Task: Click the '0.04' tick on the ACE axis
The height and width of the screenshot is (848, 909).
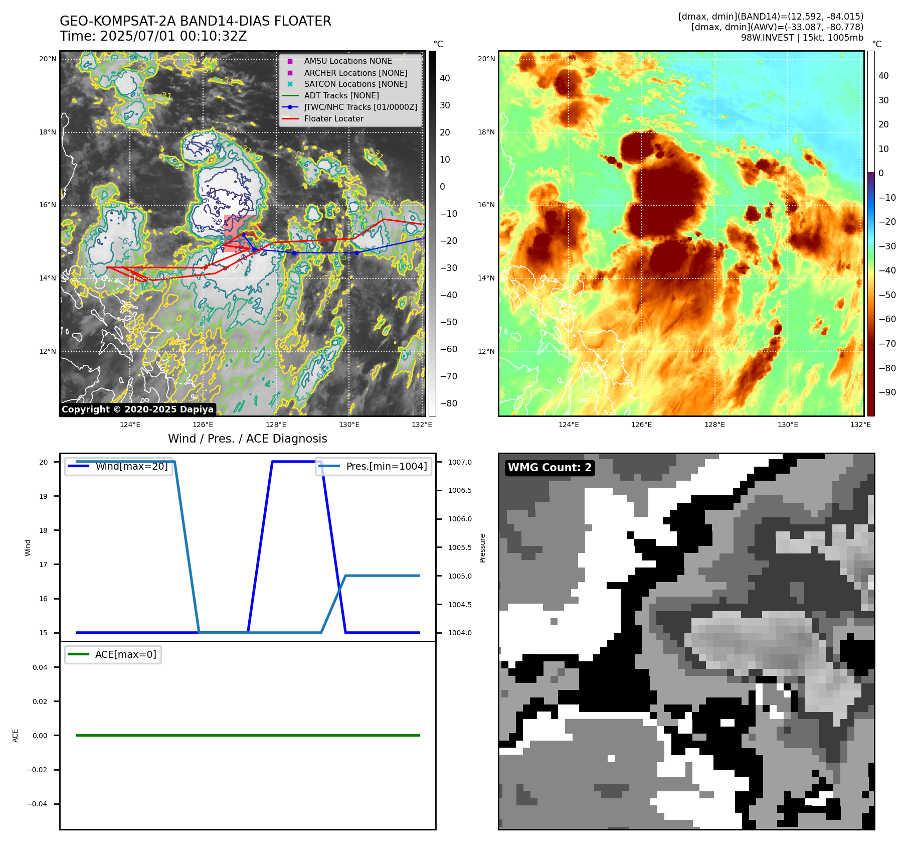Action: click(x=40, y=667)
